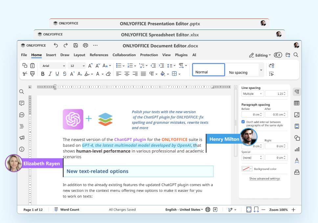This screenshot has width=318, height=223.
Task: Expand the font name dropdown showing Arial
Action: point(53,66)
